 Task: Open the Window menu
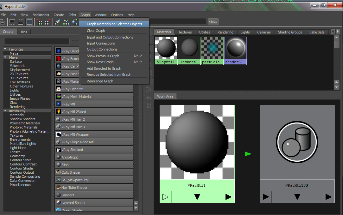[x=100, y=15]
